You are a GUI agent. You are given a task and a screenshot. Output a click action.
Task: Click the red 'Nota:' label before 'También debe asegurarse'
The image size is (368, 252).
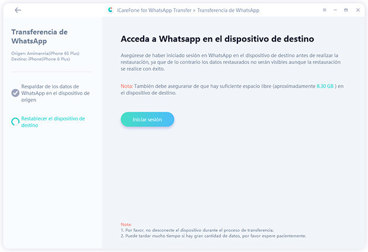[x=127, y=86]
